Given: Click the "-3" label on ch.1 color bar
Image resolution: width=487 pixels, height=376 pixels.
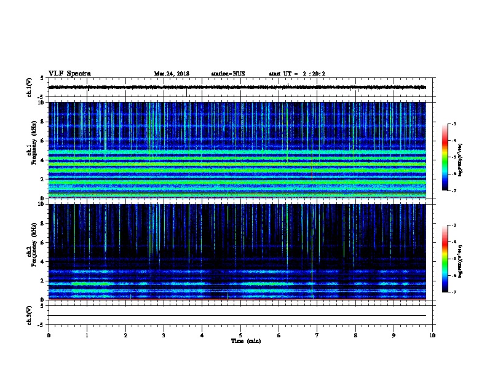Looking at the screenshot, I should 453,123.
